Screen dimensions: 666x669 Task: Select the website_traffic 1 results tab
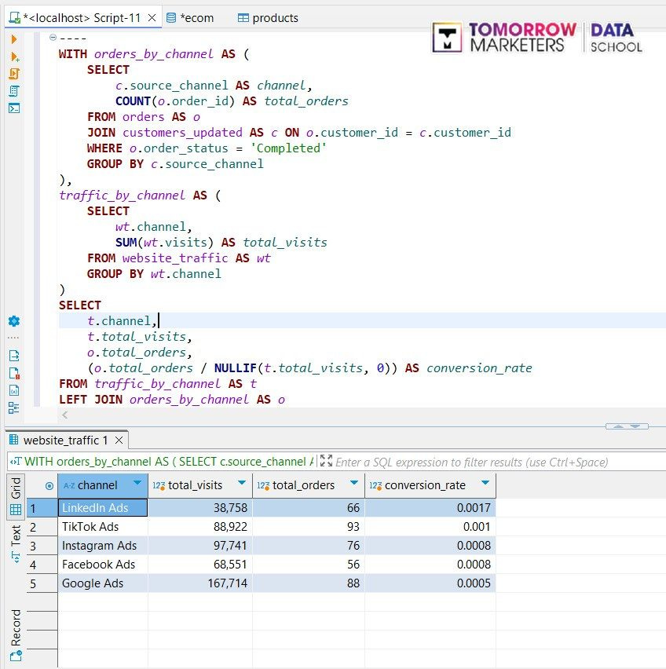[x=66, y=440]
